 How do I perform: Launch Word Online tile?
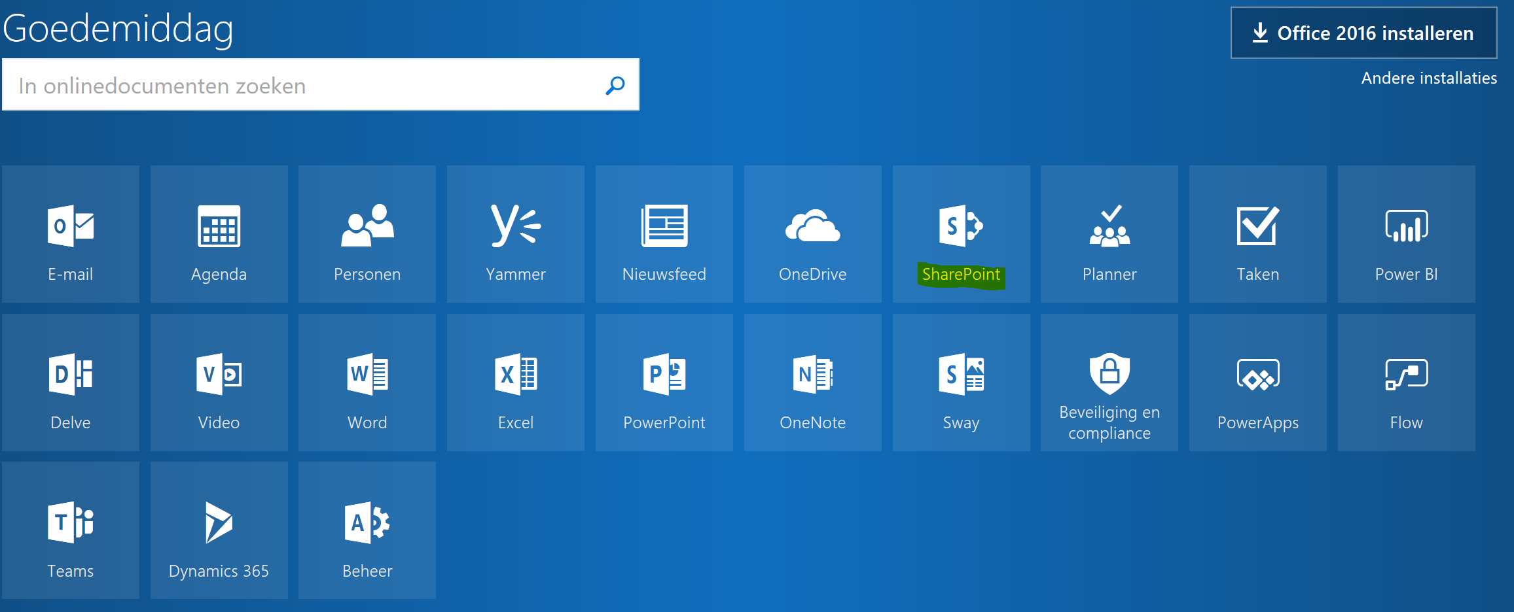coord(367,382)
